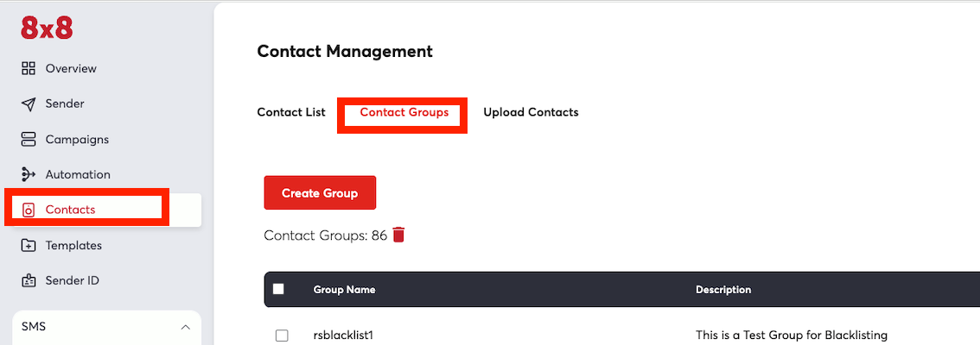Image resolution: width=980 pixels, height=345 pixels.
Task: Click the Templates folder icon
Action: click(29, 245)
